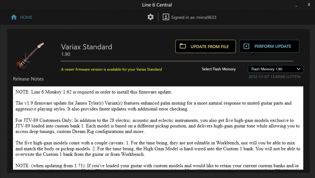This screenshot has width=315, height=178.
Task: Click the home house icon
Action: pyautogui.click(x=14, y=17)
